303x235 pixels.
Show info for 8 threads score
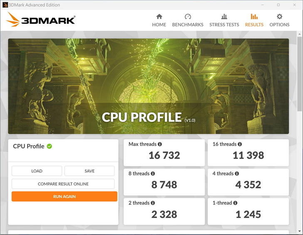coord(153,173)
